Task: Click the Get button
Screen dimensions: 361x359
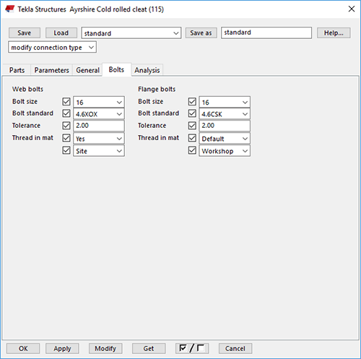Action: tap(149, 348)
